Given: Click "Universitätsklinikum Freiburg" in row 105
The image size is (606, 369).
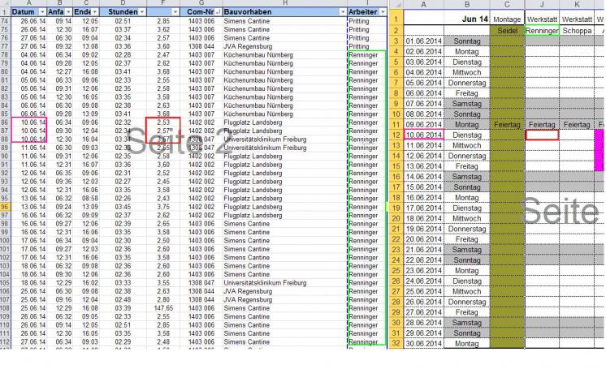Looking at the screenshot, I should [x=285, y=282].
